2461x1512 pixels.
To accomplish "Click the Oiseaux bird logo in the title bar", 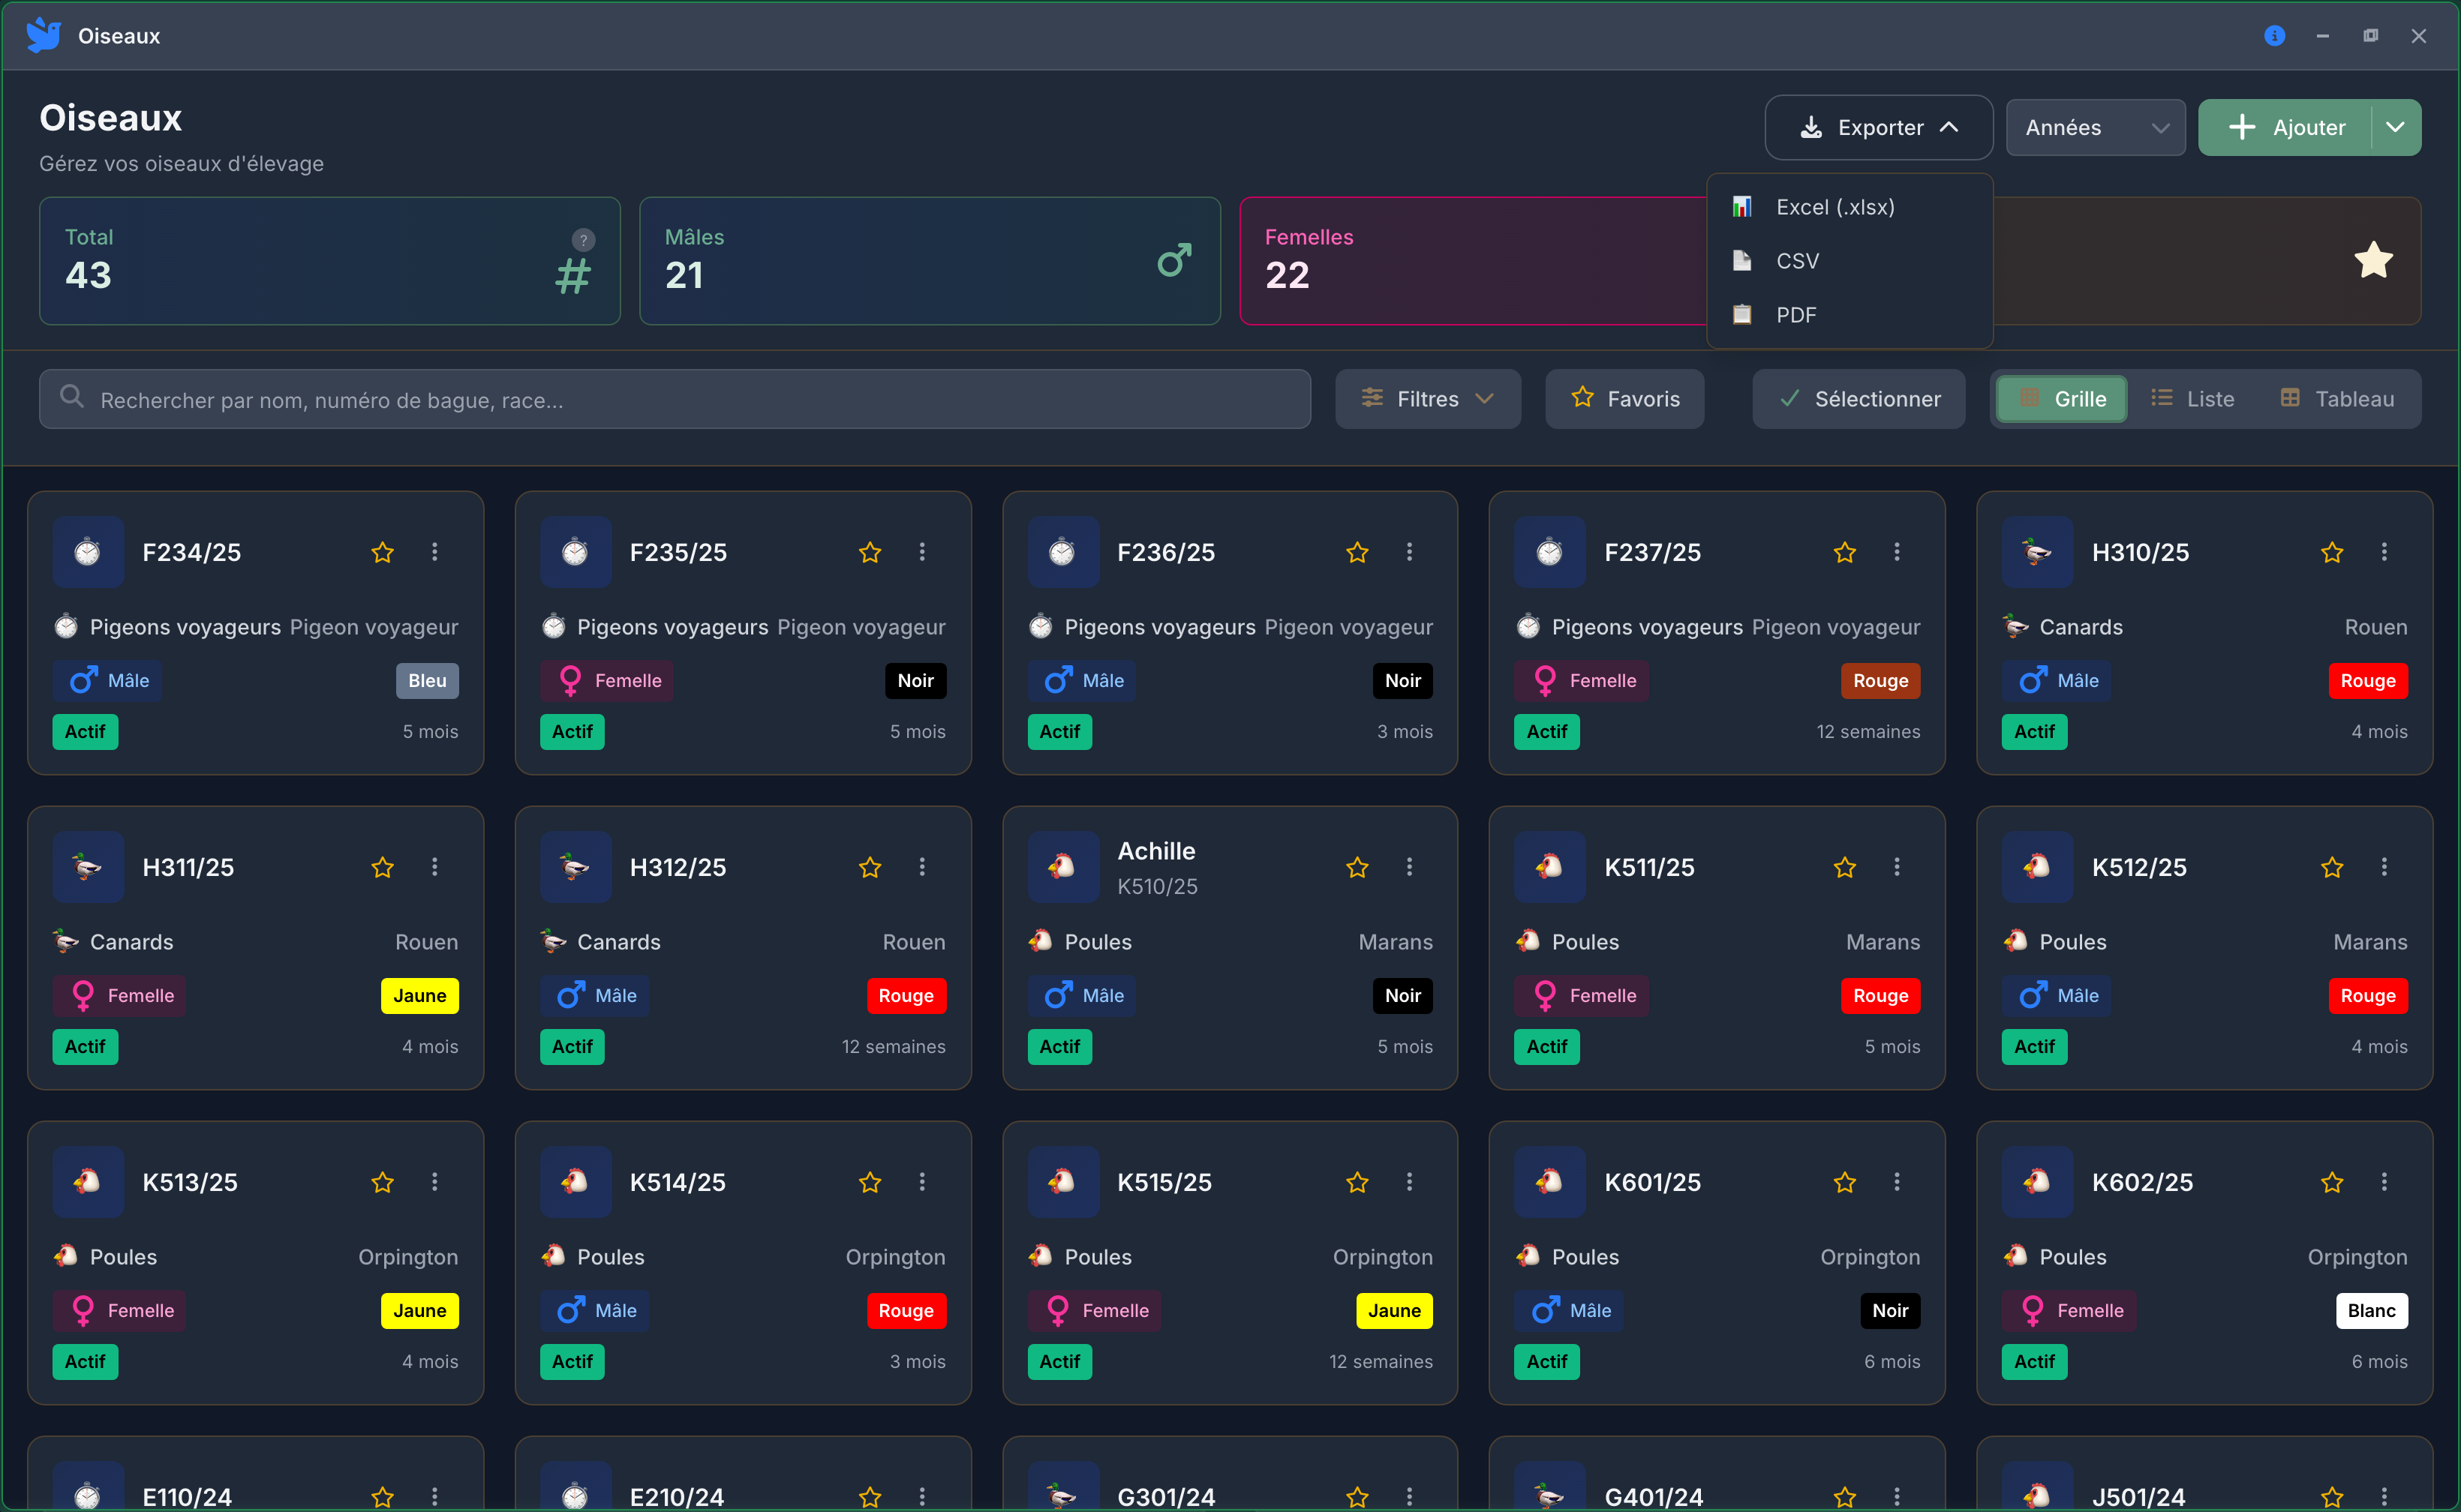I will click(x=43, y=35).
